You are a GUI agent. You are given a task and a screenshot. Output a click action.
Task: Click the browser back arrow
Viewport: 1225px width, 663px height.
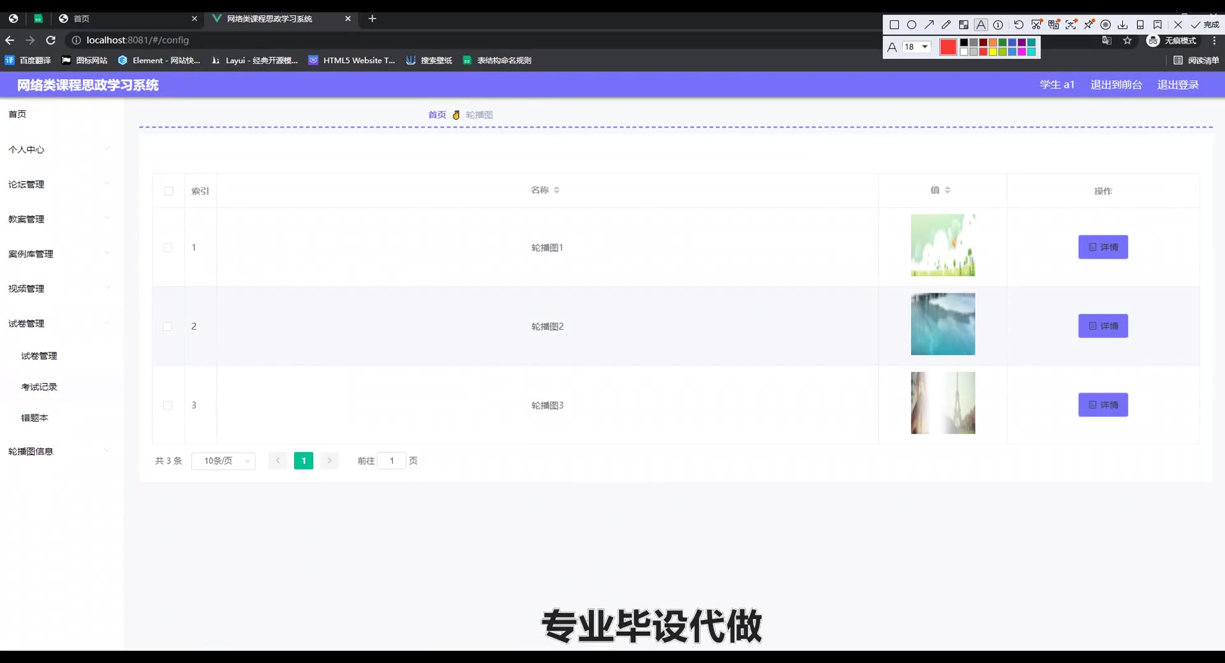tap(10, 40)
